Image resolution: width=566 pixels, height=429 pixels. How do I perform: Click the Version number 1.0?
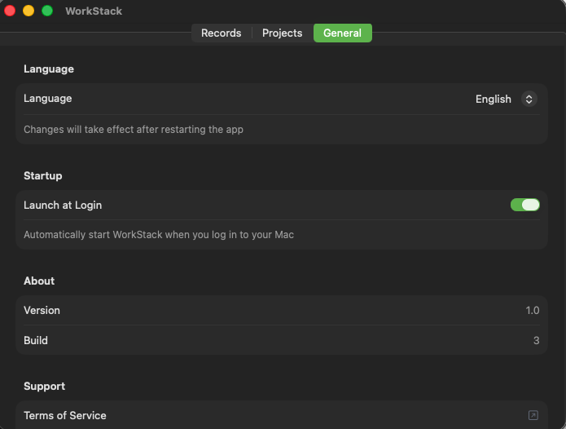[x=532, y=311]
